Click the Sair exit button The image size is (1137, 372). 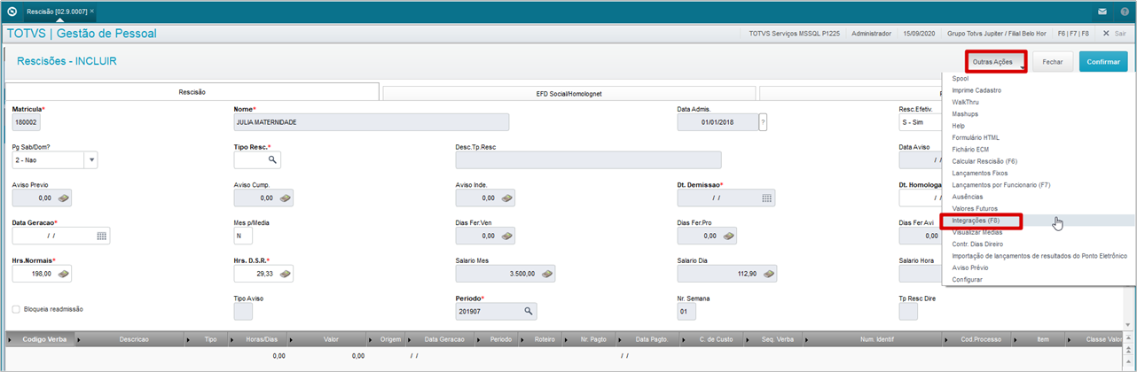(x=1115, y=33)
